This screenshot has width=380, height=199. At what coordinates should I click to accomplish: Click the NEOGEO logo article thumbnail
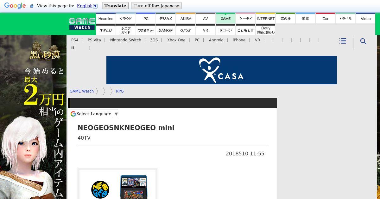(x=117, y=184)
